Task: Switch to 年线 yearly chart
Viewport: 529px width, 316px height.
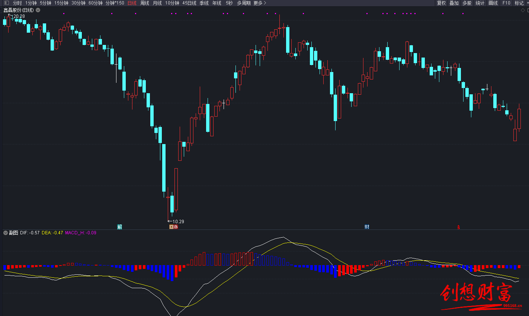Action: (217, 3)
